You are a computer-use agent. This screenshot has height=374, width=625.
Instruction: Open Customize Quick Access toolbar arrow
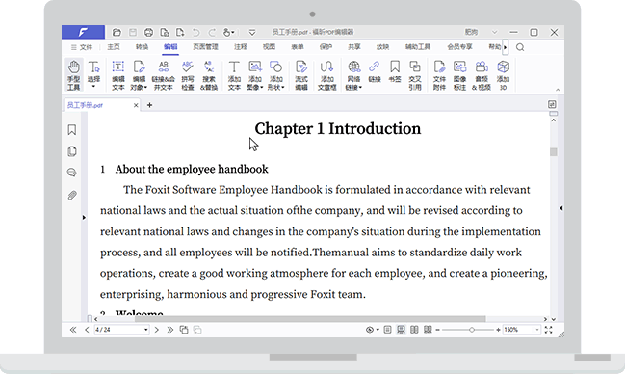(x=252, y=33)
